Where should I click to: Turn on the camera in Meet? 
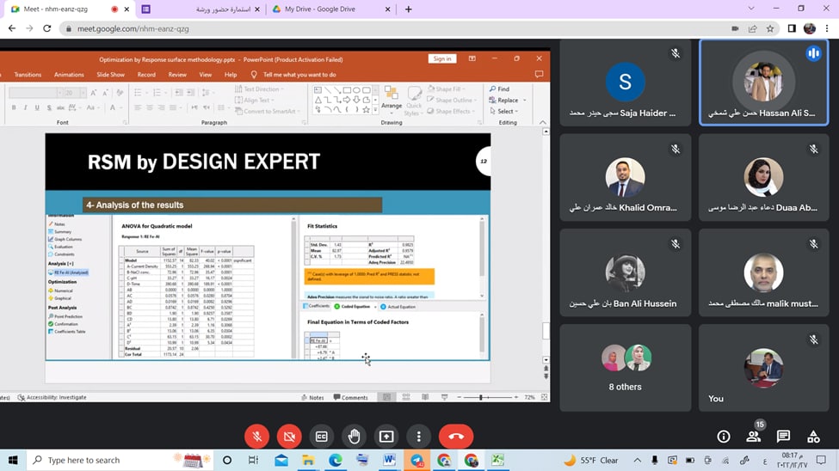coord(289,436)
